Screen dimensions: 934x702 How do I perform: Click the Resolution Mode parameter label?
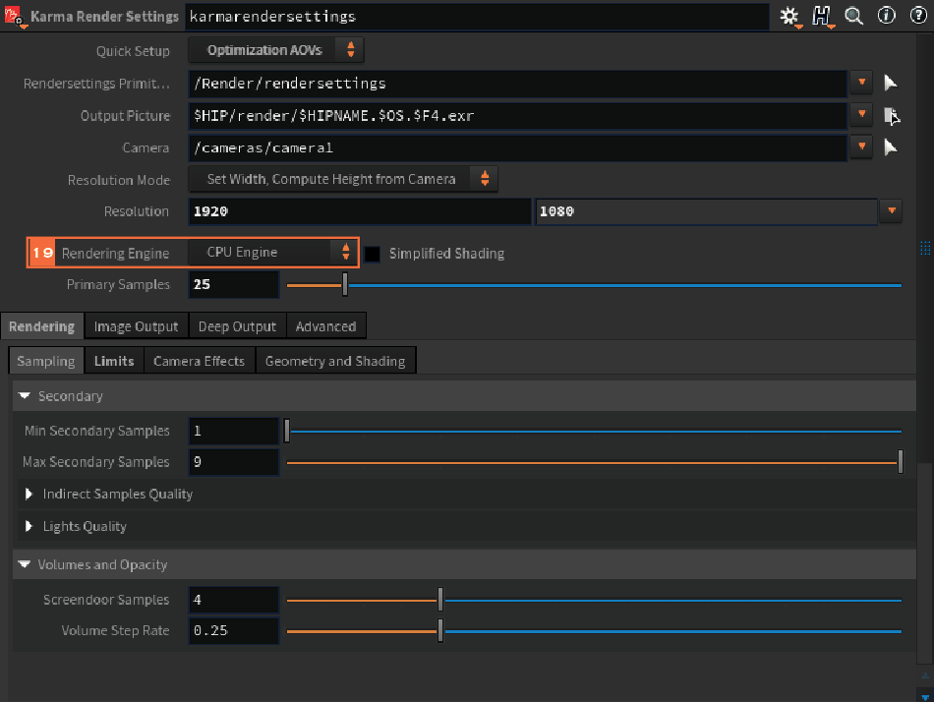[x=119, y=180]
